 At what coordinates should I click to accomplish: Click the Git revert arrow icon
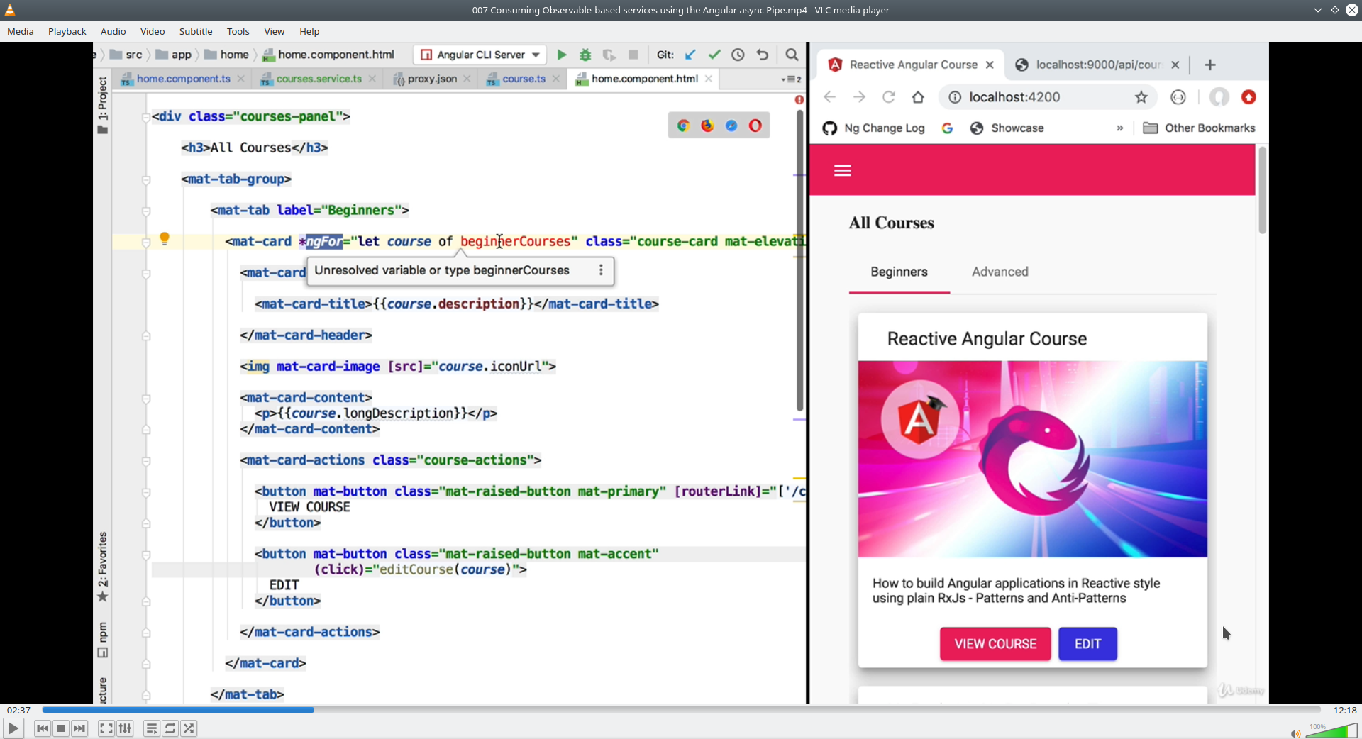(x=763, y=55)
